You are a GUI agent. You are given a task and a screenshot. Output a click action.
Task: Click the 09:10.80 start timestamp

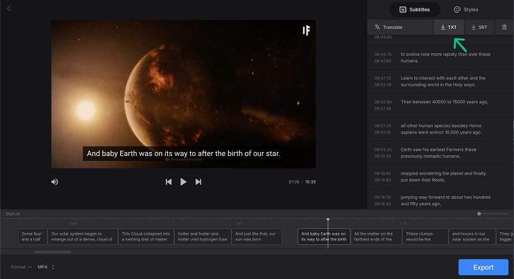(x=383, y=173)
